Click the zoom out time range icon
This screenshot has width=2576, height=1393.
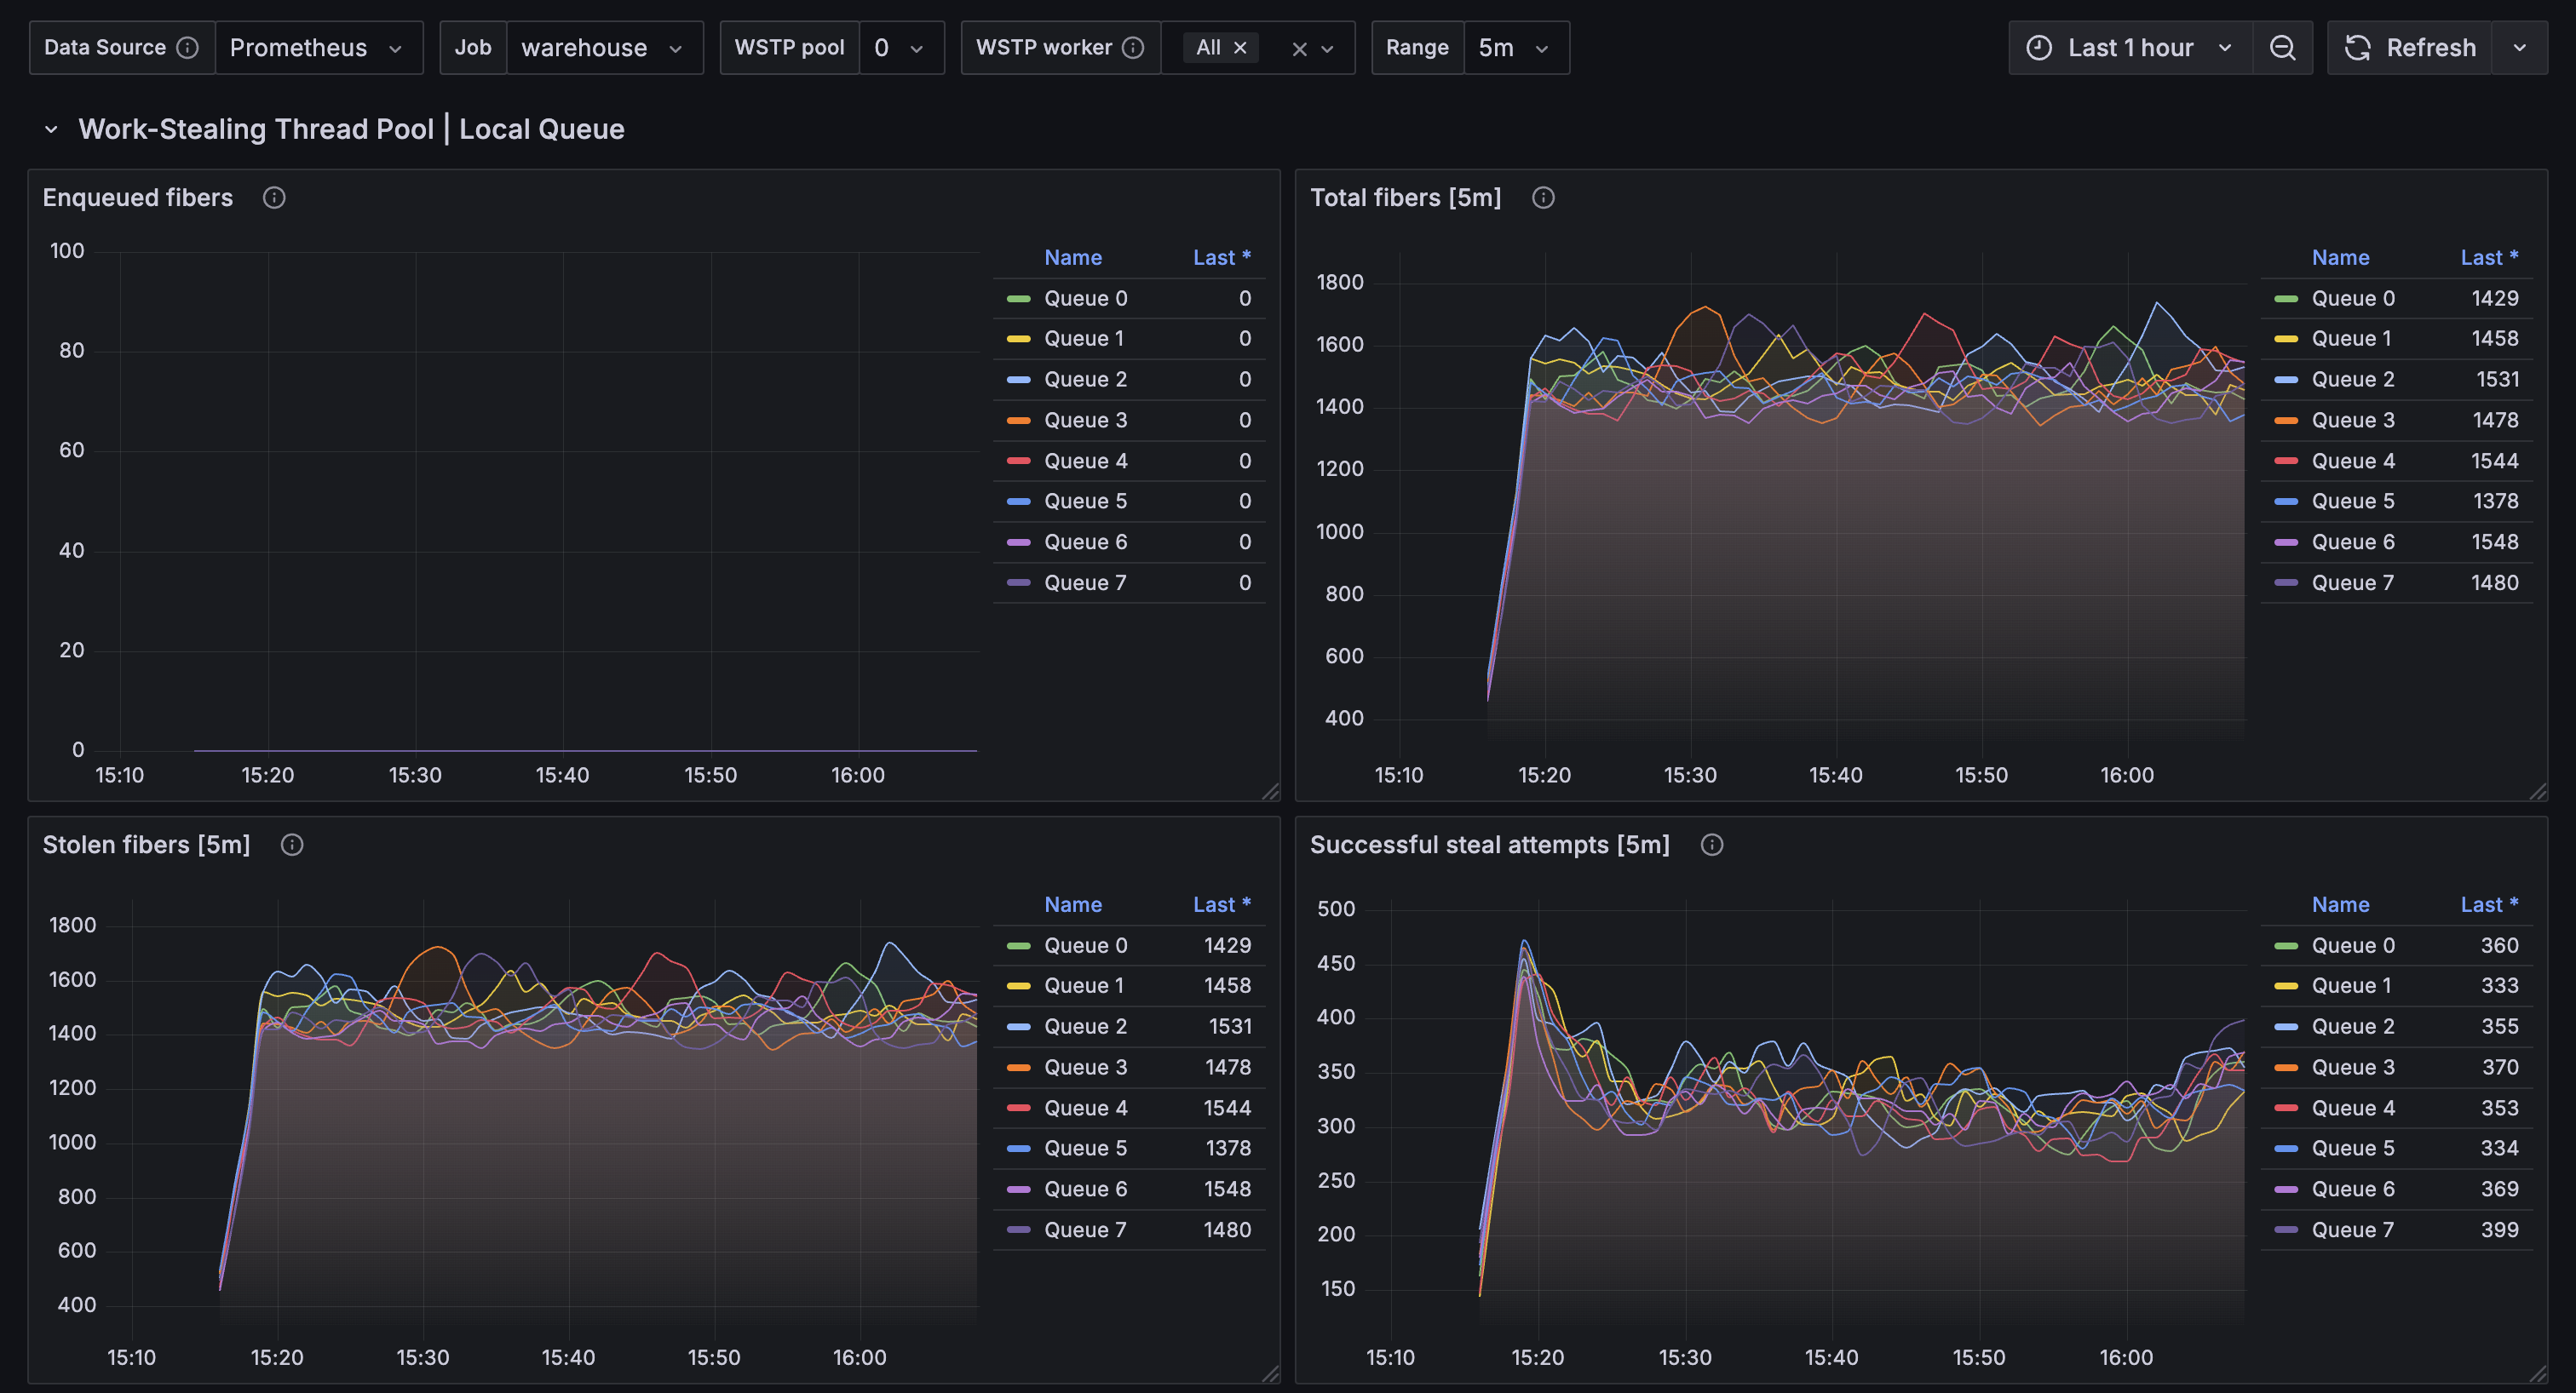(x=2282, y=48)
